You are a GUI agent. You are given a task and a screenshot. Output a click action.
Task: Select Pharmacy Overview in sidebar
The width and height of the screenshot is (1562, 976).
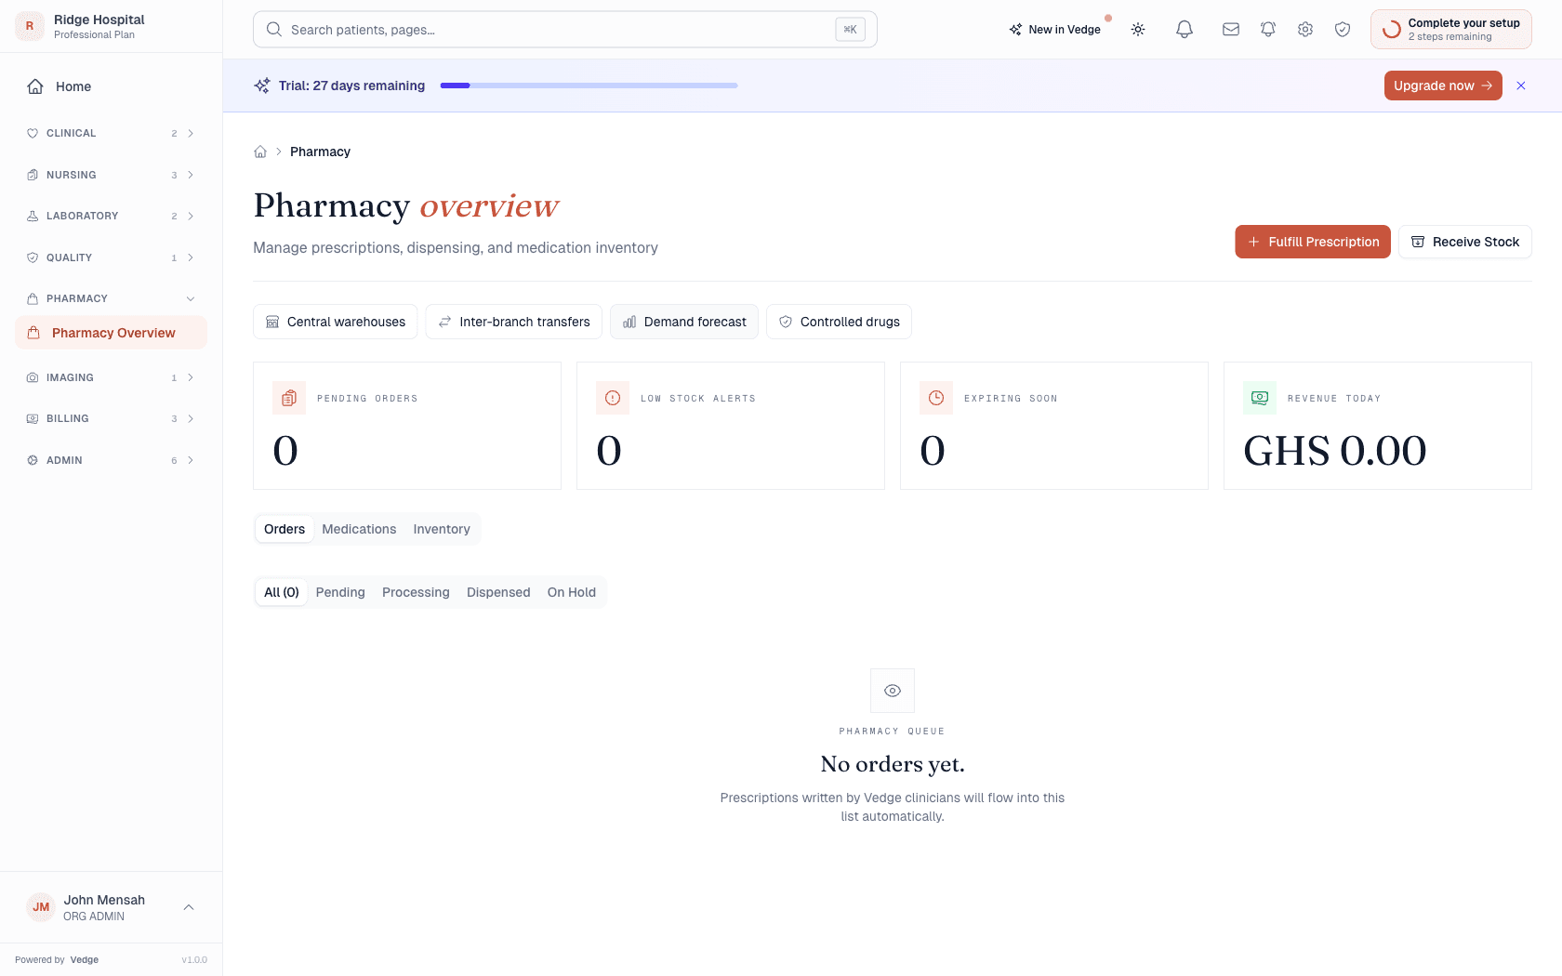point(111,333)
